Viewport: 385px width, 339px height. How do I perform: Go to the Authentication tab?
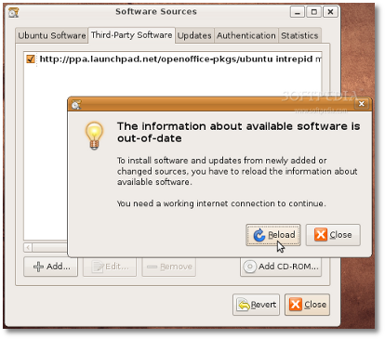246,35
